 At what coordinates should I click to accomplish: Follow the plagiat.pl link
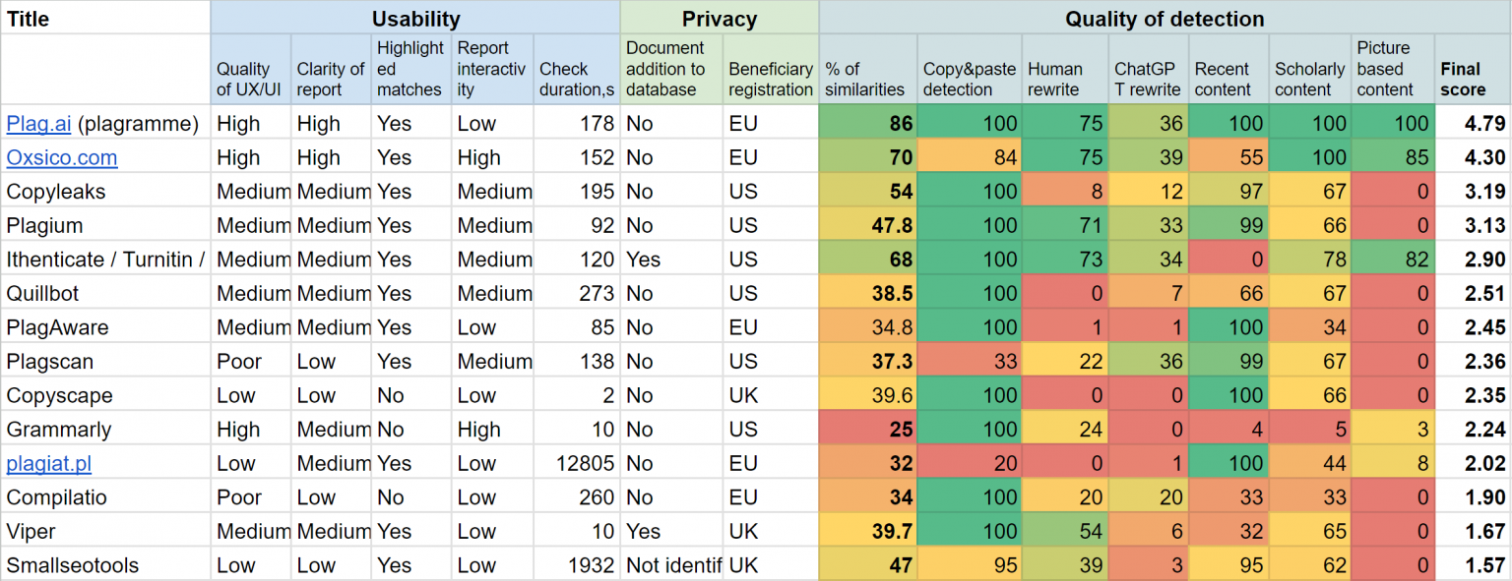coord(48,463)
